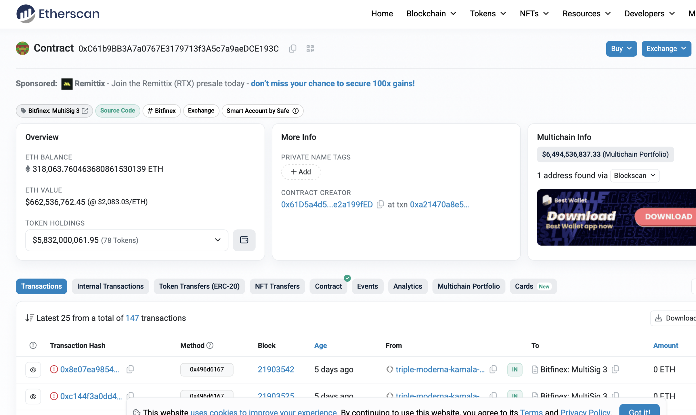Click sort icon beside Latest 25 transactions
The width and height of the screenshot is (696, 415).
click(x=29, y=318)
